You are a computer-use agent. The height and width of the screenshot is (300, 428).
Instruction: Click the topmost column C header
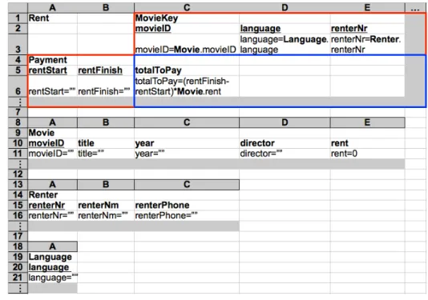point(187,8)
